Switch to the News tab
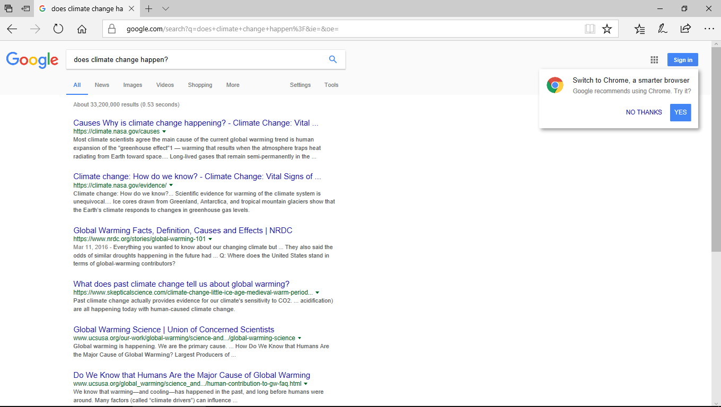 (102, 85)
